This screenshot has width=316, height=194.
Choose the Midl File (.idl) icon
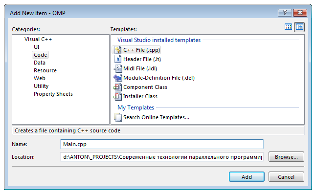(118, 68)
